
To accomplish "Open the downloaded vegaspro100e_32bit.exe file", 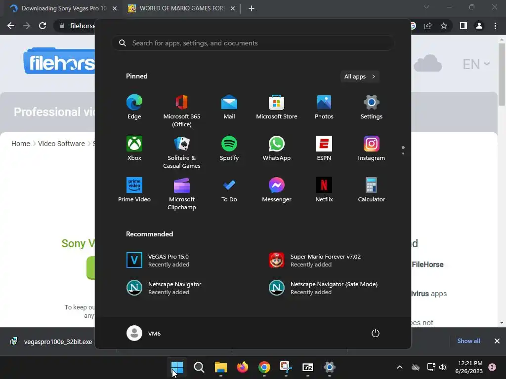I will (51, 341).
